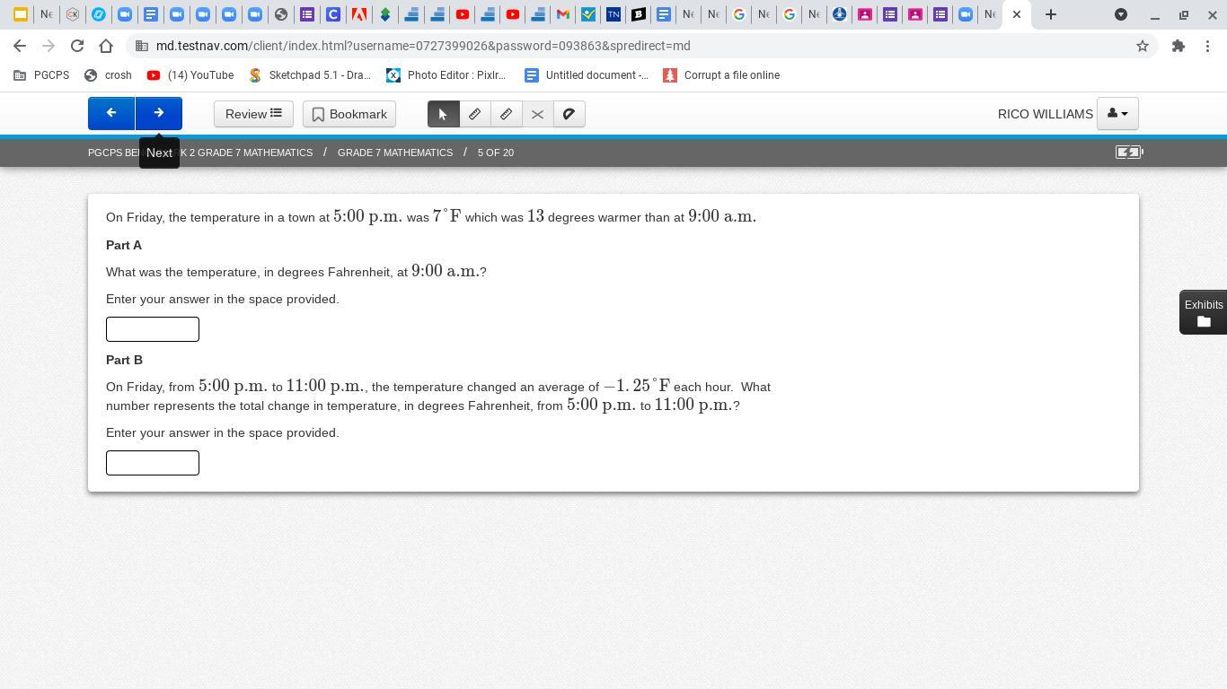Activate the answer eliminator X tool

537,114
